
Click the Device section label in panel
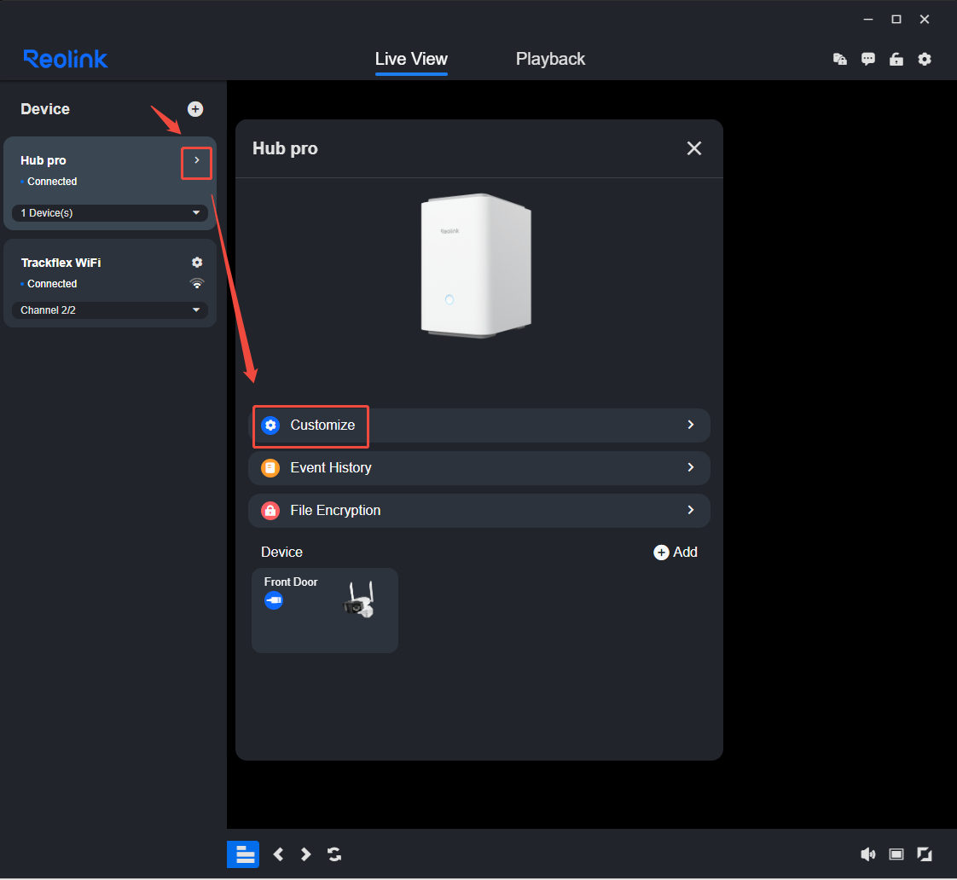tap(281, 553)
